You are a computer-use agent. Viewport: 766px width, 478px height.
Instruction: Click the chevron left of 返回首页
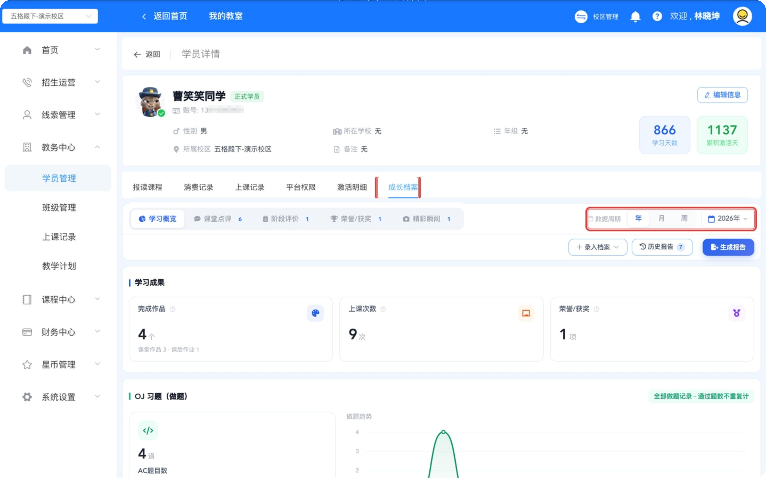(144, 17)
